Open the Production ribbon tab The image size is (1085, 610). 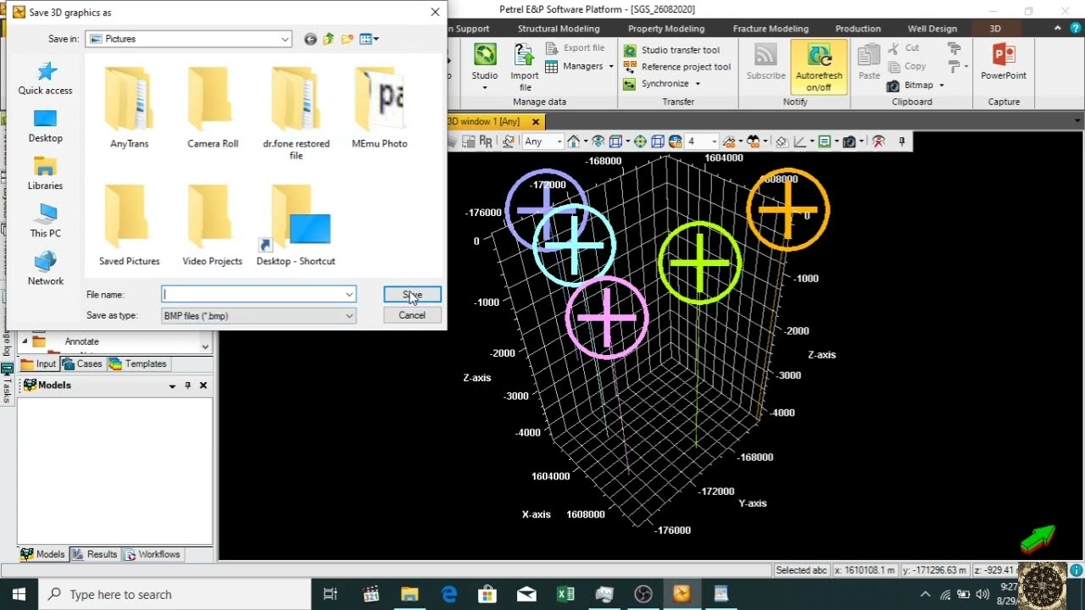point(858,29)
